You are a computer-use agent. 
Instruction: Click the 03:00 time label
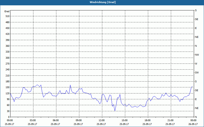pyautogui.click(x=33, y=120)
